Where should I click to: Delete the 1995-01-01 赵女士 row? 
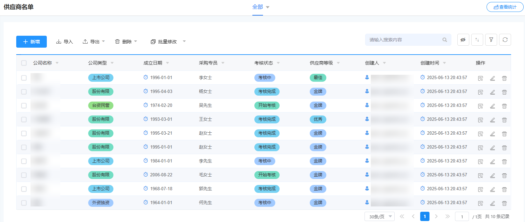pos(504,148)
